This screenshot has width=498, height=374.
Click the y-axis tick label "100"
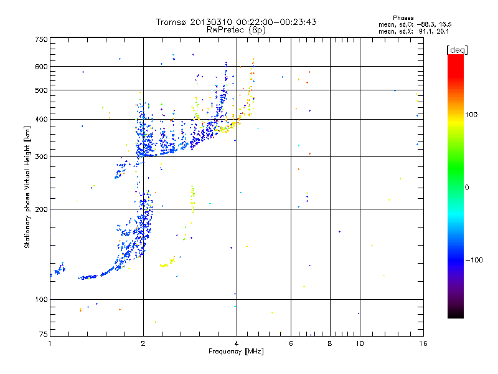click(x=41, y=300)
